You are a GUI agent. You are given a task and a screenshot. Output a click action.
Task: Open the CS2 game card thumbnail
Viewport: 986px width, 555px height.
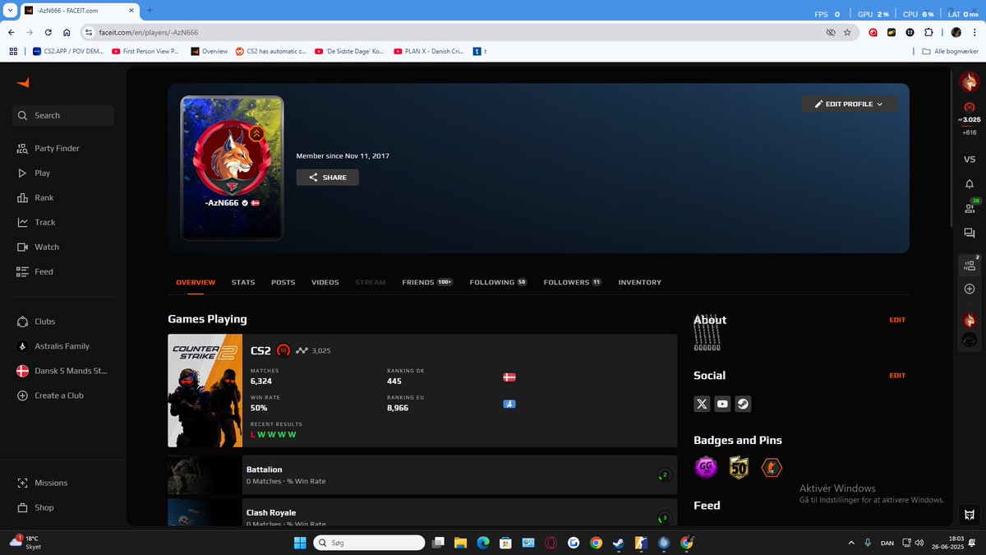[x=205, y=391]
